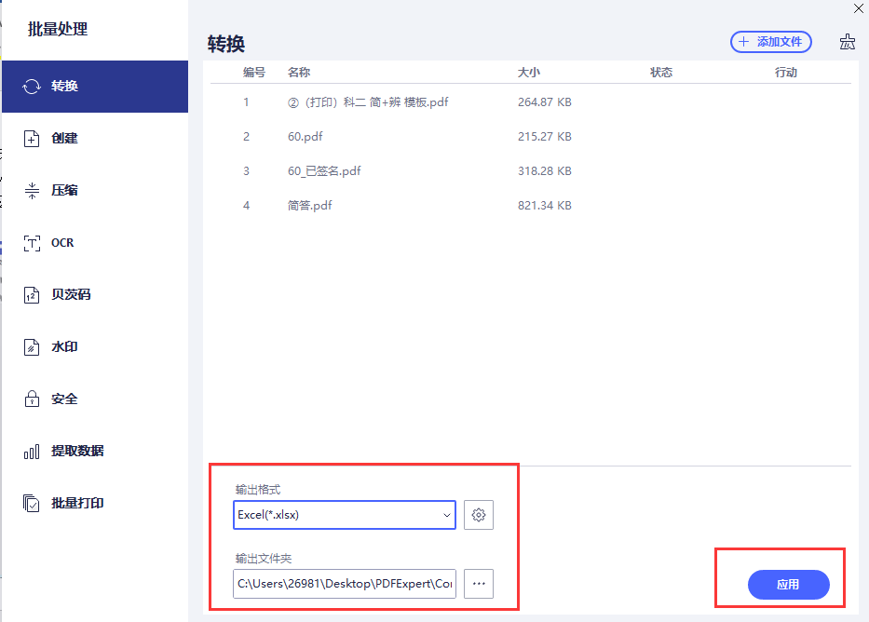Viewport: 869px width, 622px height.
Task: Click the 大小 column header
Action: click(529, 72)
